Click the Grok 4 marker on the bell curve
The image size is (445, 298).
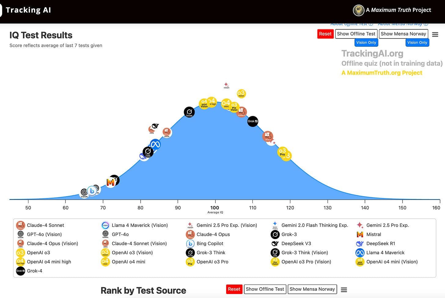click(x=252, y=121)
